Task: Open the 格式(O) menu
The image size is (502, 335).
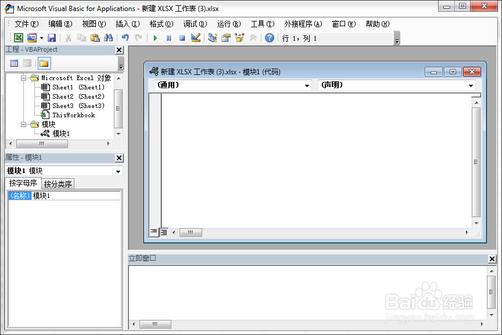Action: pos(162,24)
